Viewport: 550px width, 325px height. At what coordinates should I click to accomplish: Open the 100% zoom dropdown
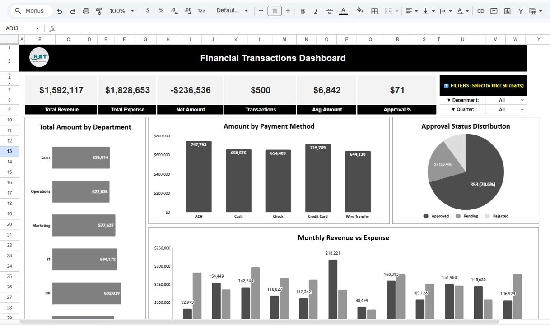click(122, 11)
